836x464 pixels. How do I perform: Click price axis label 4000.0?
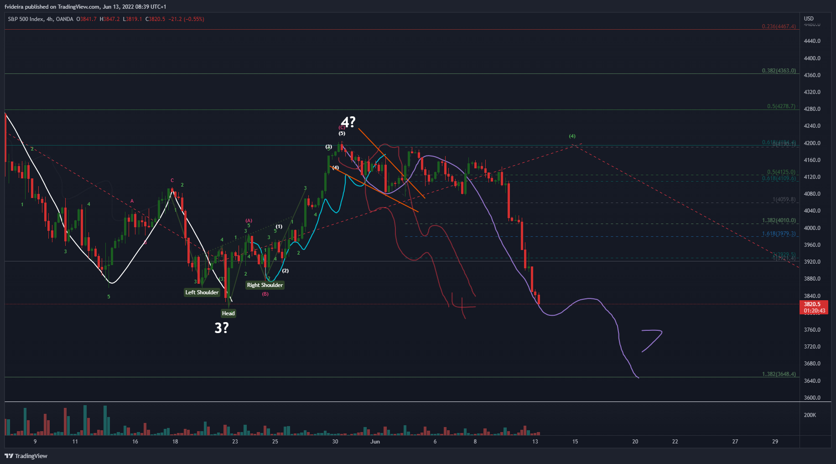[812, 228]
